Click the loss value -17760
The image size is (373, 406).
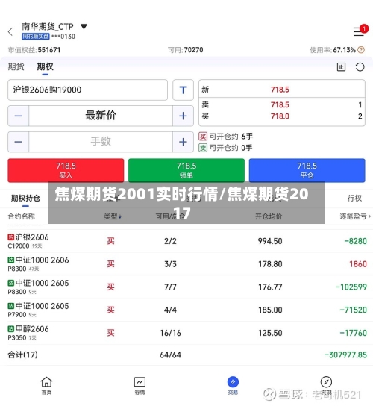354,333
